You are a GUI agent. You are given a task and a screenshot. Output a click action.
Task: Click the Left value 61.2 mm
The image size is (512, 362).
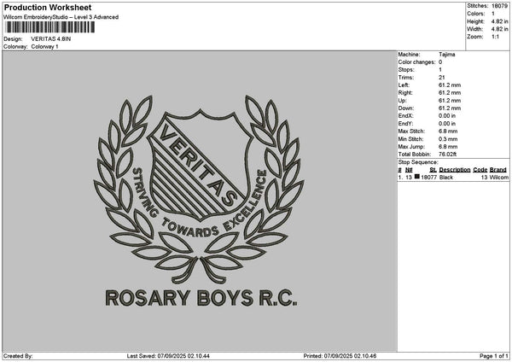point(450,85)
